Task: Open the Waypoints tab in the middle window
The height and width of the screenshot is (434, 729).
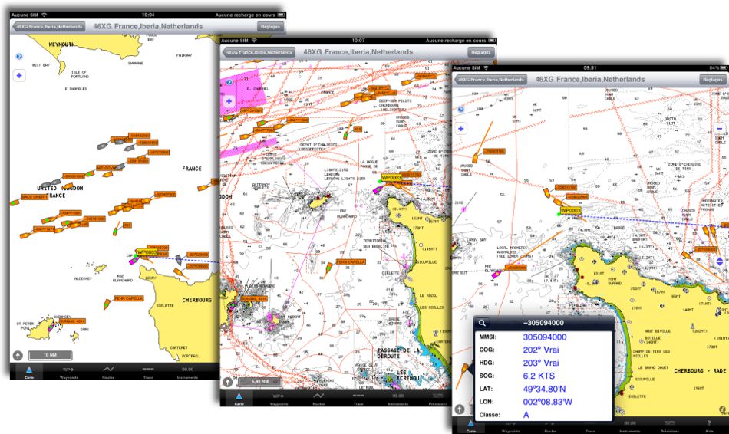Action: click(x=279, y=399)
